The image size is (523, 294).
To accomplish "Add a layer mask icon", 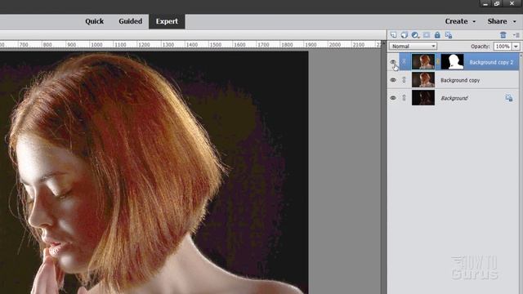I will [x=427, y=35].
